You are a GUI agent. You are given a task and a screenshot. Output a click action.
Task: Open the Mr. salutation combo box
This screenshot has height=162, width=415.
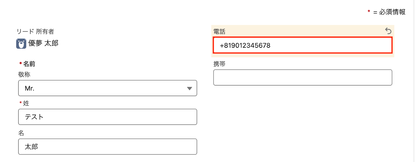click(x=108, y=88)
